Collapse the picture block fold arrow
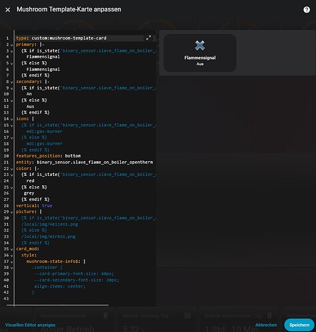 coord(12,212)
